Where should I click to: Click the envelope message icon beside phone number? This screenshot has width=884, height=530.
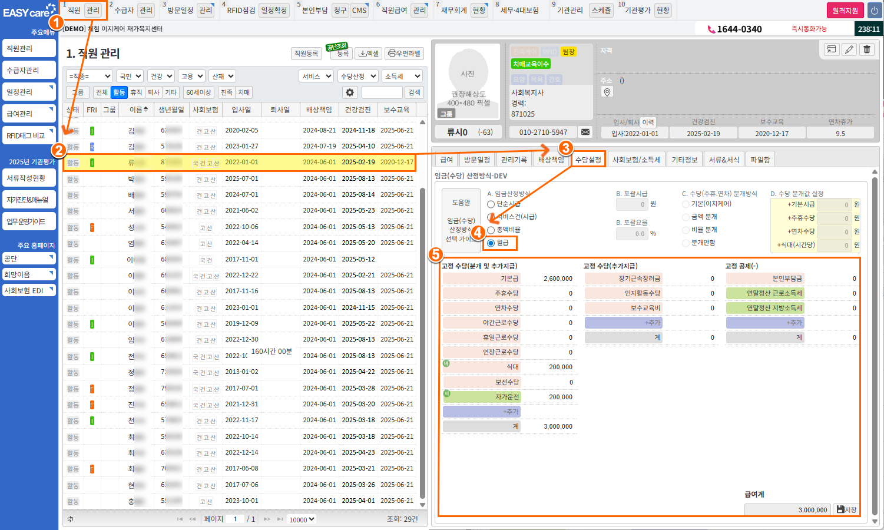coord(585,132)
